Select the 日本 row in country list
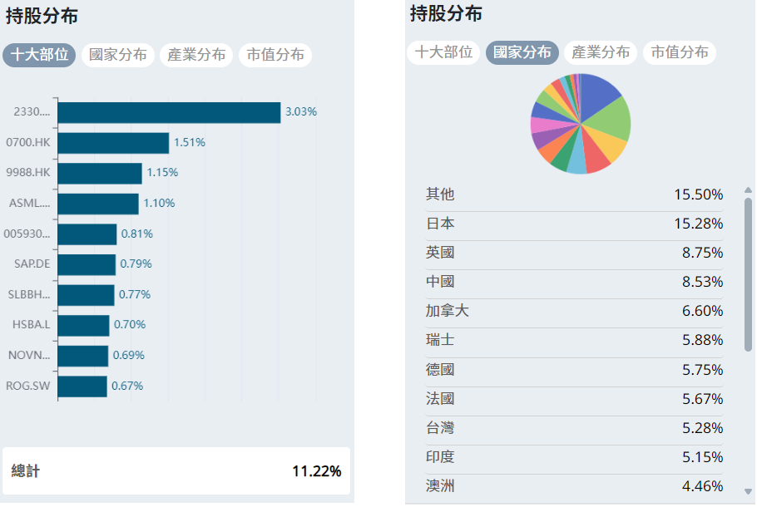Viewport: 757px width, 507px height. [x=574, y=224]
